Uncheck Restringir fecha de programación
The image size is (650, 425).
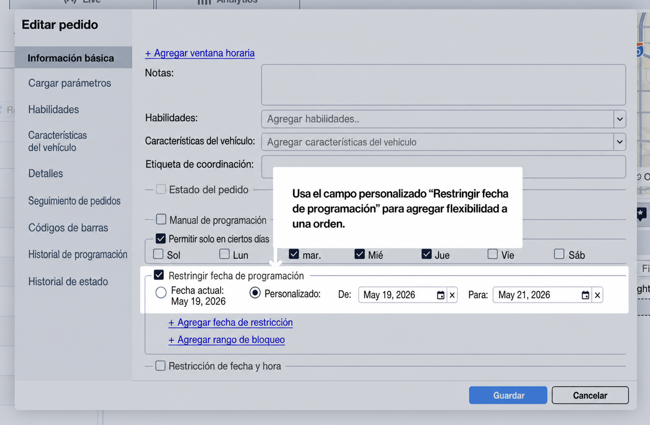159,275
